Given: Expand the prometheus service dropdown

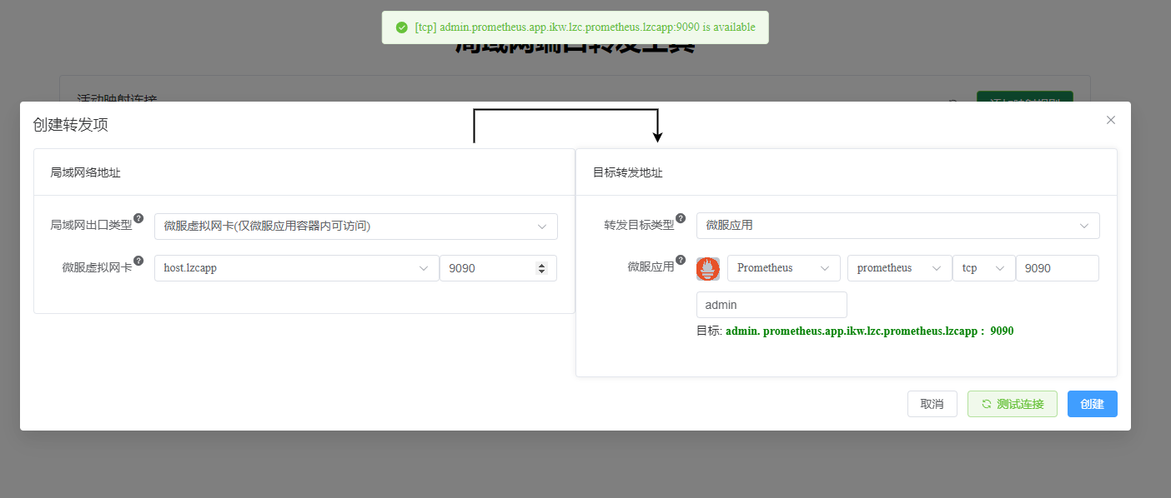Looking at the screenshot, I should (900, 268).
